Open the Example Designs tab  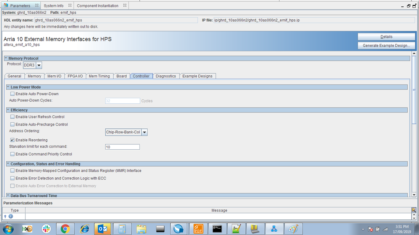[x=198, y=76]
